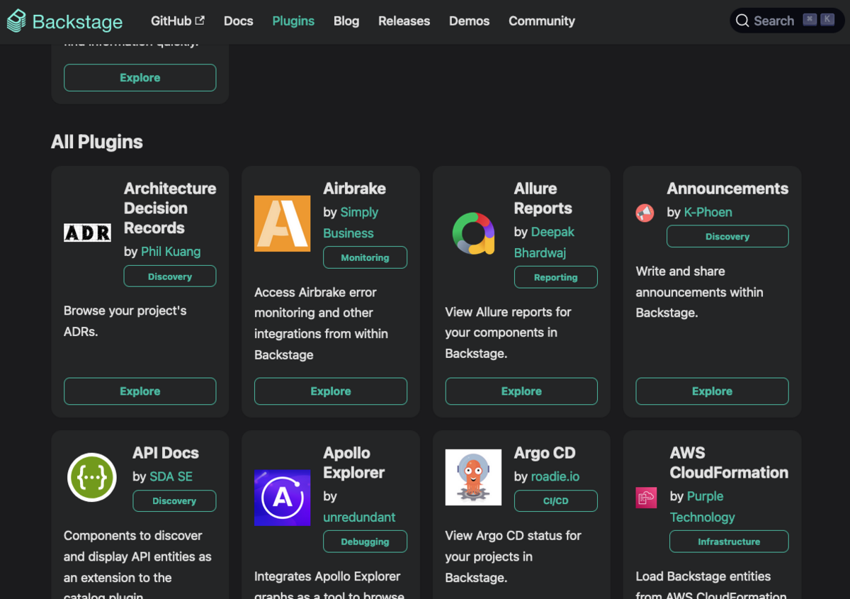Open author link Deepak Bhardwaj

click(x=544, y=242)
